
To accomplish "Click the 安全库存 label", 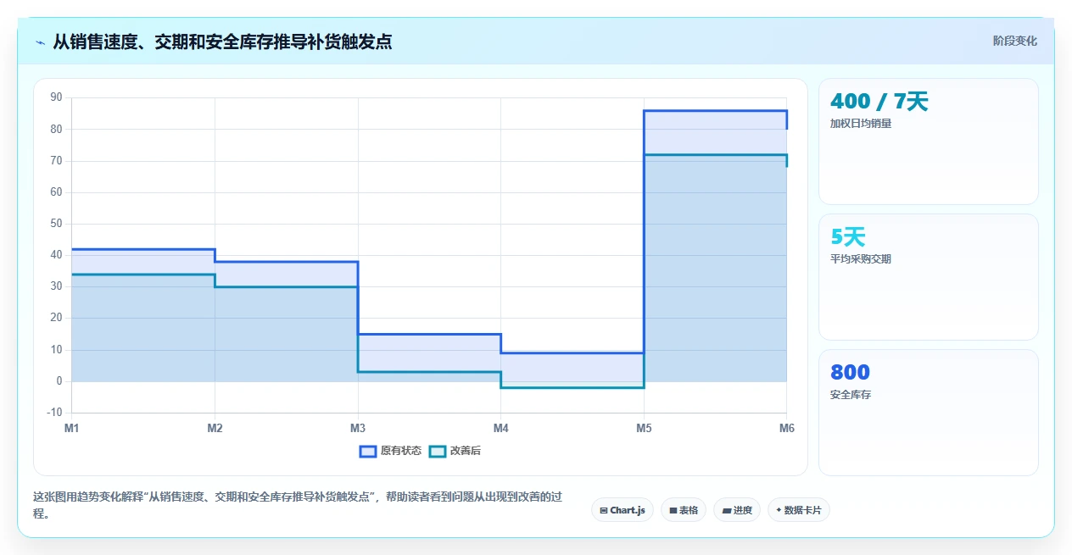I will point(851,395).
